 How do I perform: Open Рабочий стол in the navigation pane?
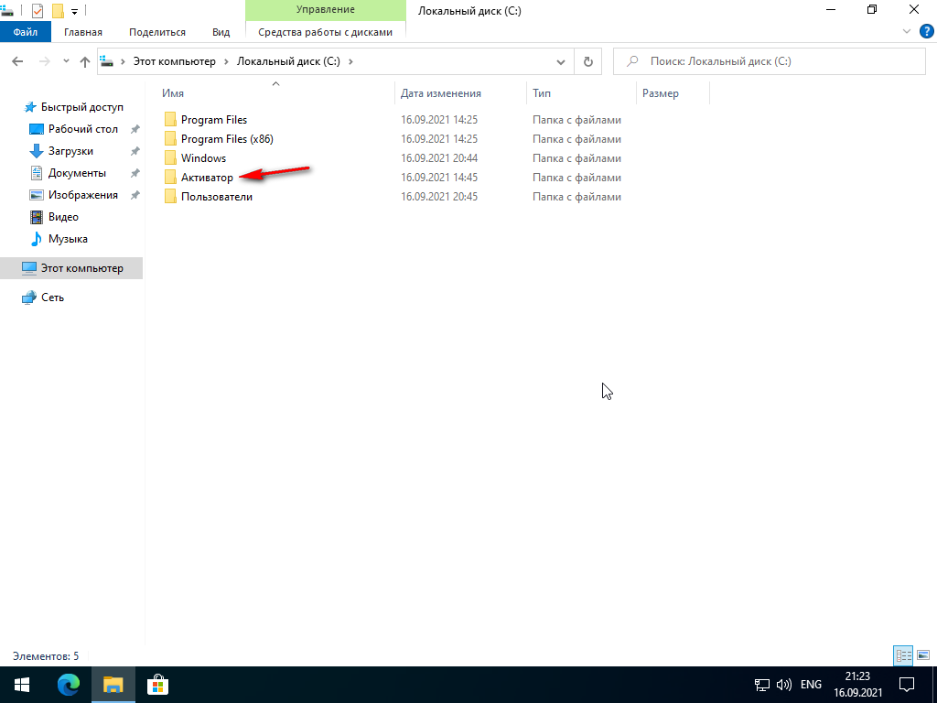[82, 129]
